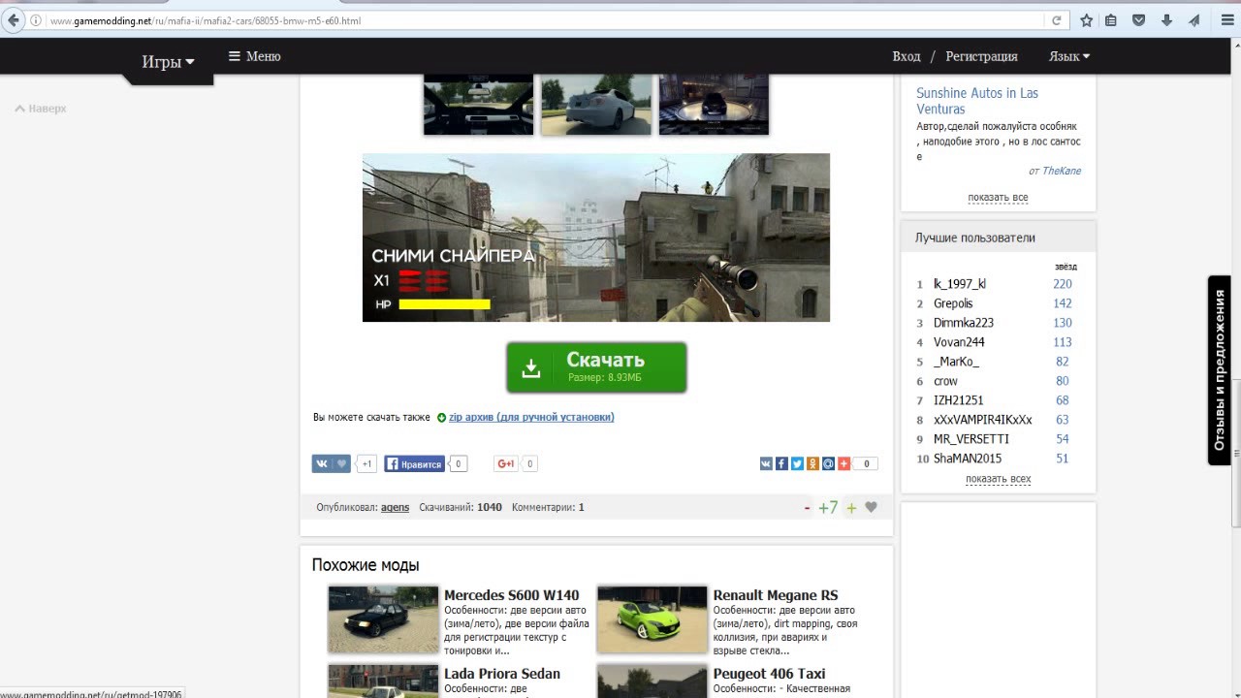The height and width of the screenshot is (698, 1241).
Task: Open user IZH21251 profile
Action: 958,400
